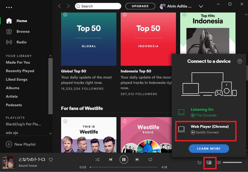Open Alvin Aditia profile page

coord(179,6)
